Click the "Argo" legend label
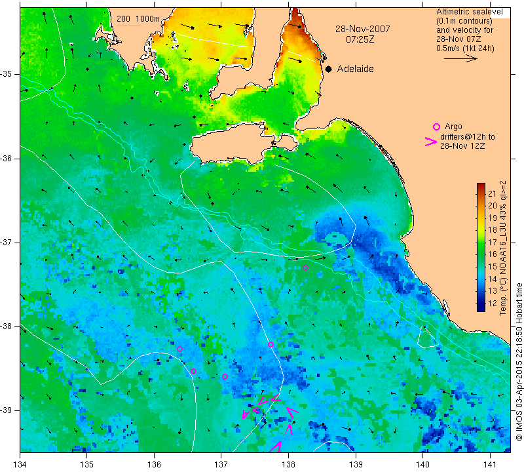Screen dimensions: 524x472 pyautogui.click(x=453, y=127)
